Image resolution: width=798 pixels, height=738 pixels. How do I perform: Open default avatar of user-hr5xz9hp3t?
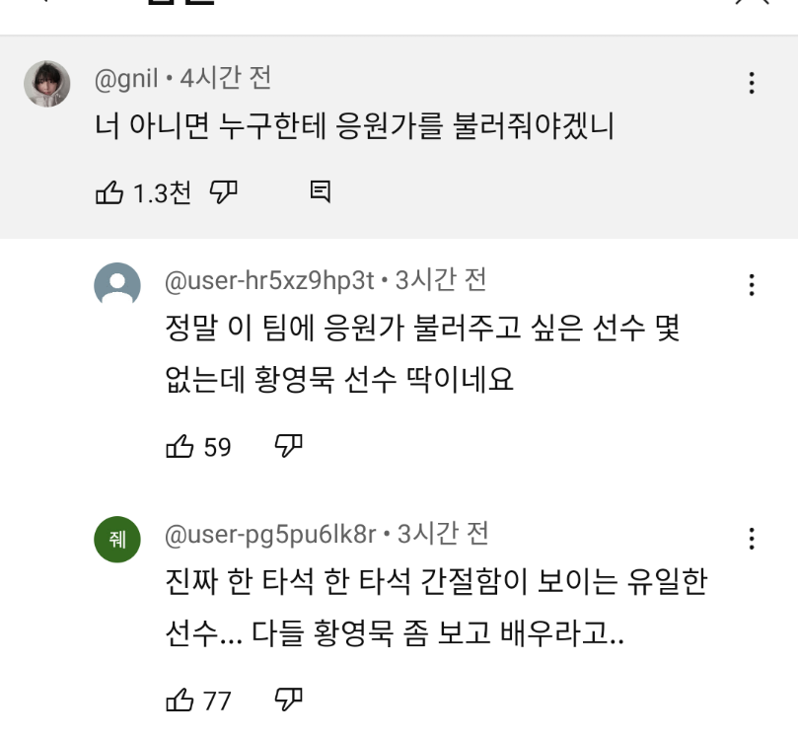117,285
